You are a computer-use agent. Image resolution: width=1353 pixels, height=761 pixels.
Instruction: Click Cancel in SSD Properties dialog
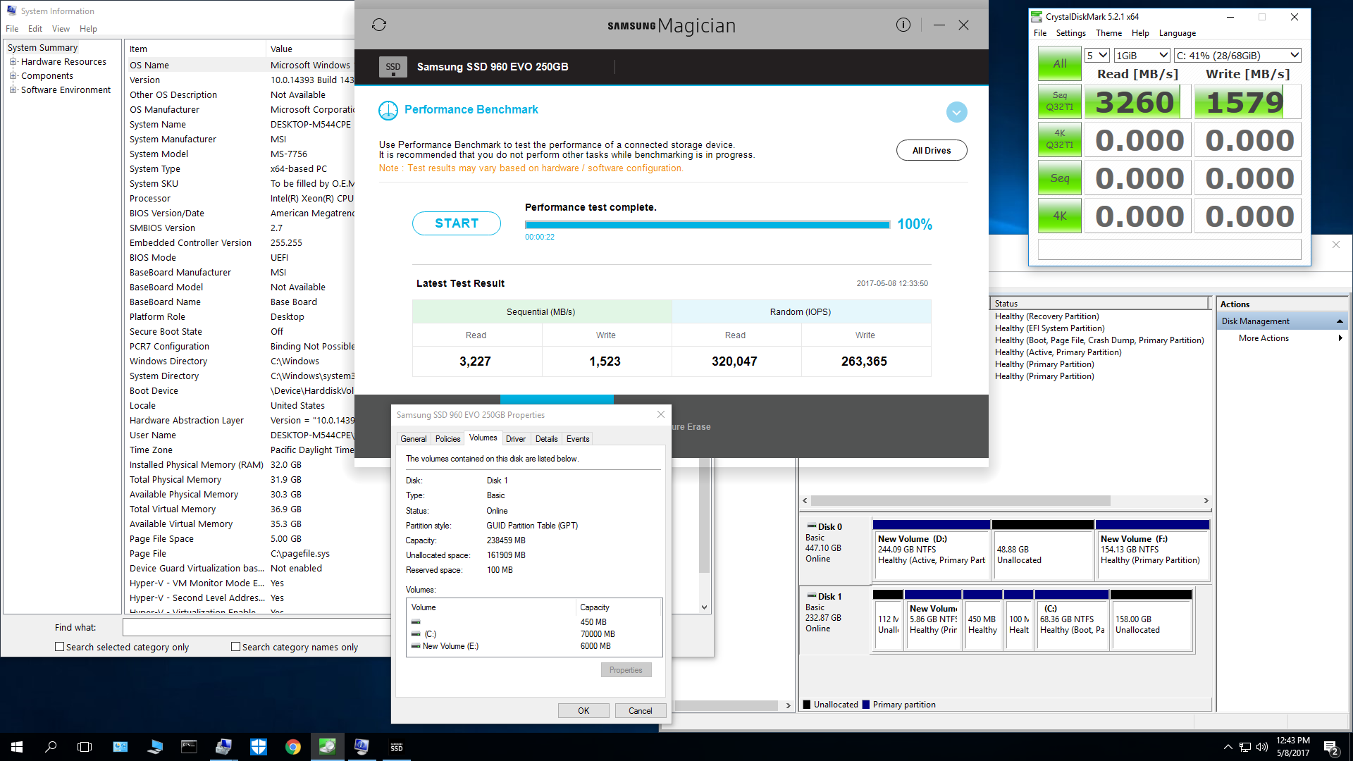(640, 711)
